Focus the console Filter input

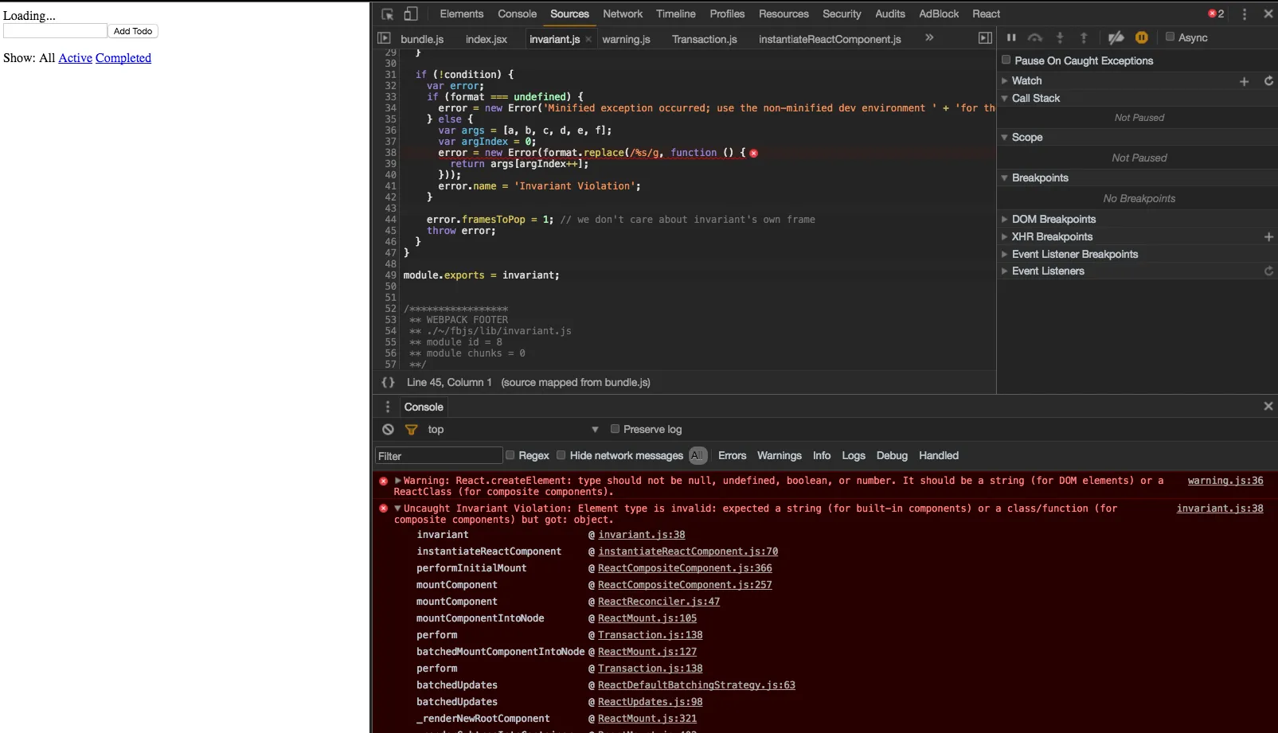coord(439,456)
